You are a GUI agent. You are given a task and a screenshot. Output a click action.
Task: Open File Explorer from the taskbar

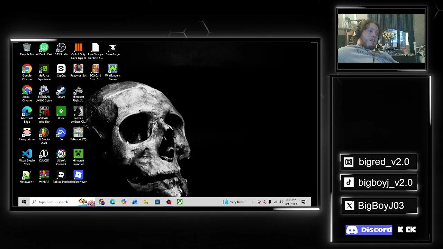[146, 202]
